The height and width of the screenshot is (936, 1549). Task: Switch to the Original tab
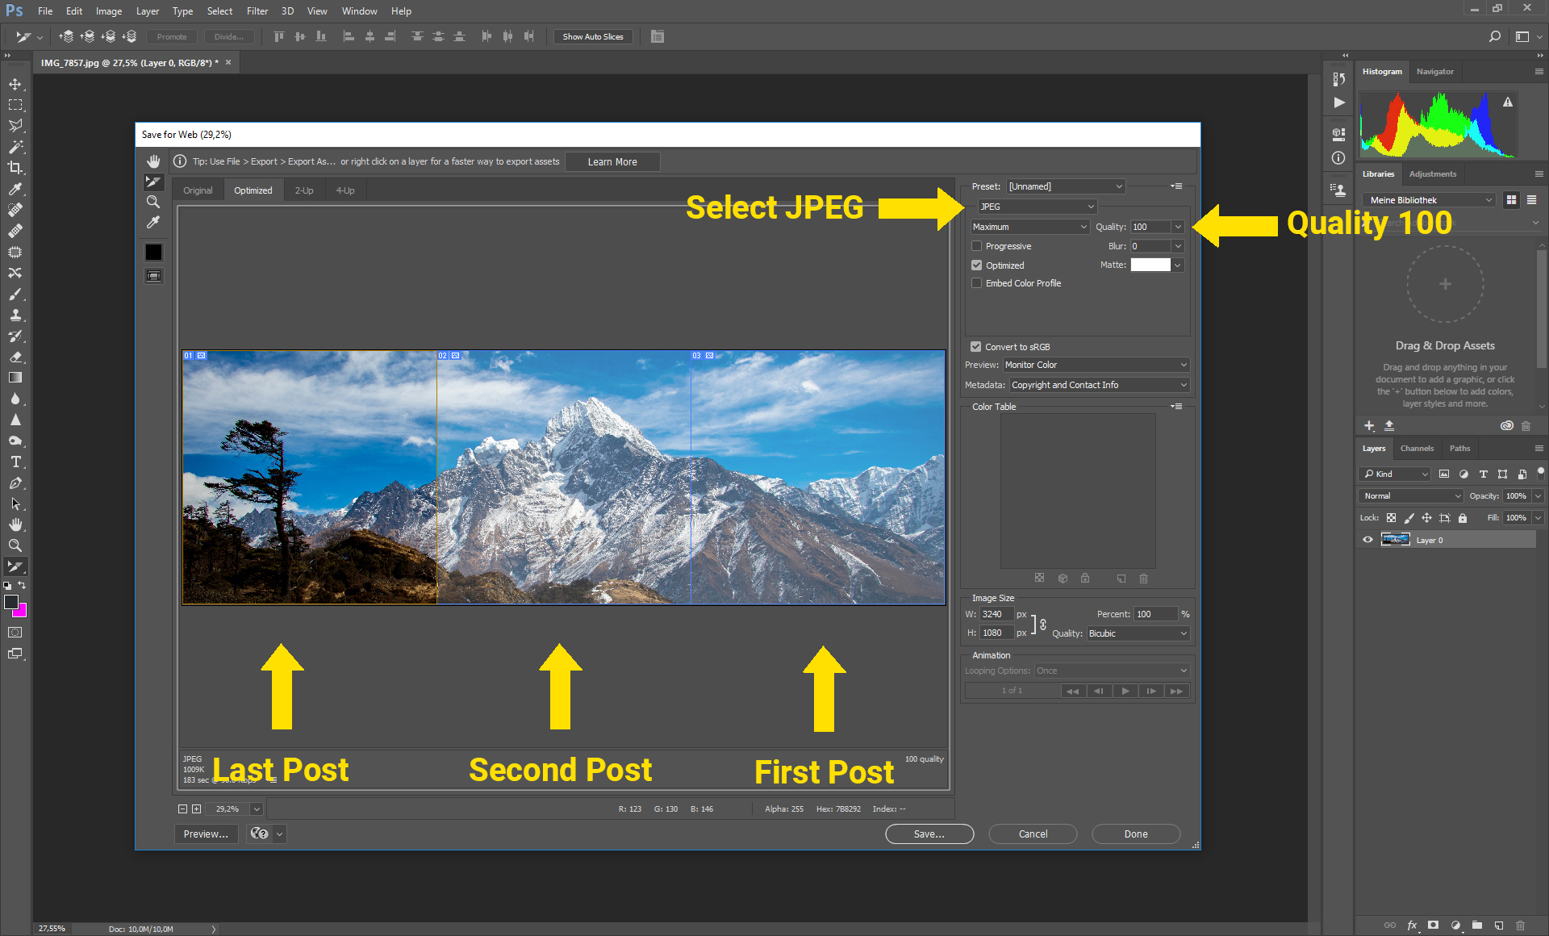click(x=198, y=190)
